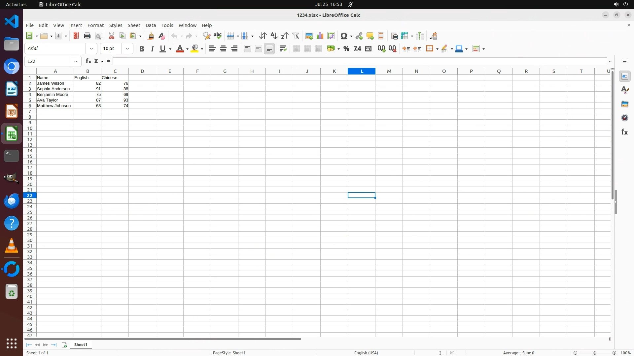
Task: Open sidebar Navigator compass icon
Action: coord(624,118)
